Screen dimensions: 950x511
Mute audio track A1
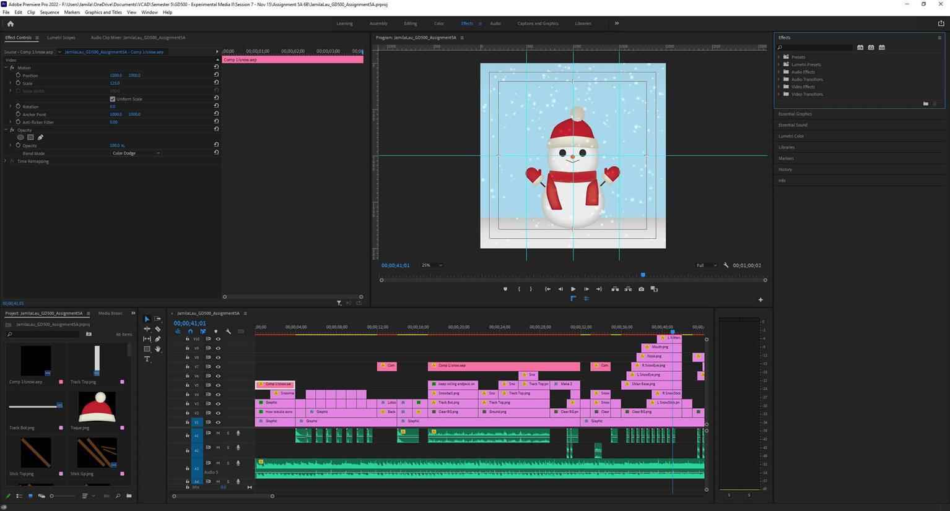tap(218, 433)
